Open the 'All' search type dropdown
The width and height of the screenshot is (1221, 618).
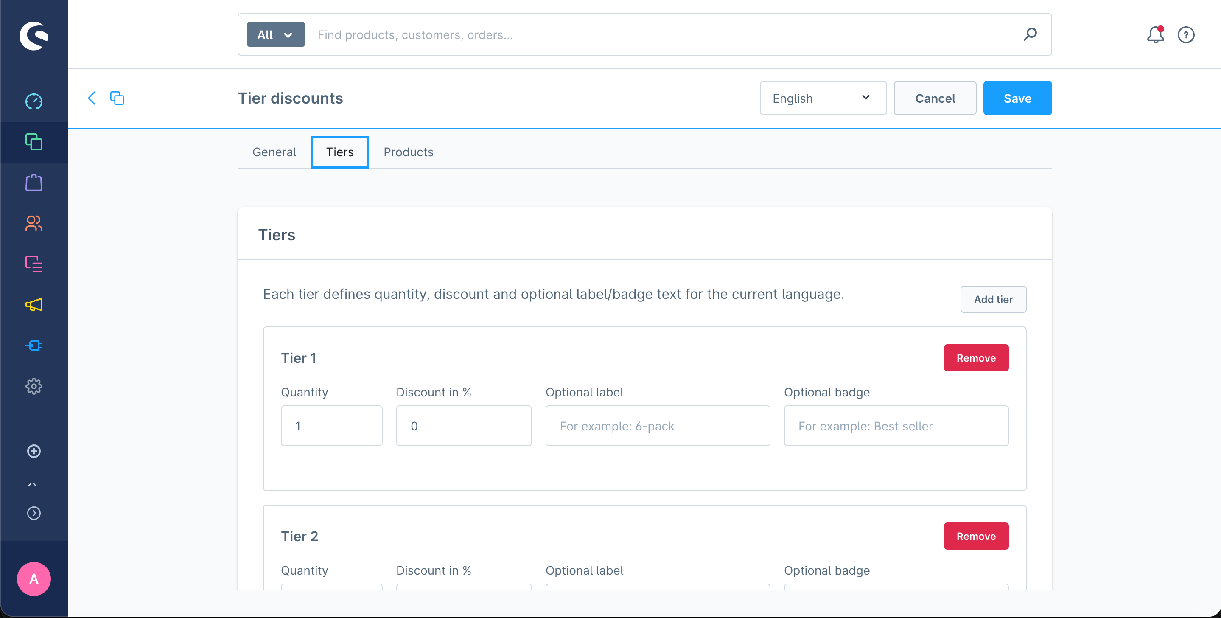[275, 35]
